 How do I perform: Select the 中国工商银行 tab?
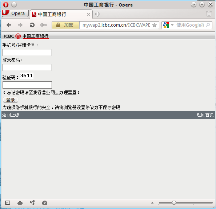61,14
